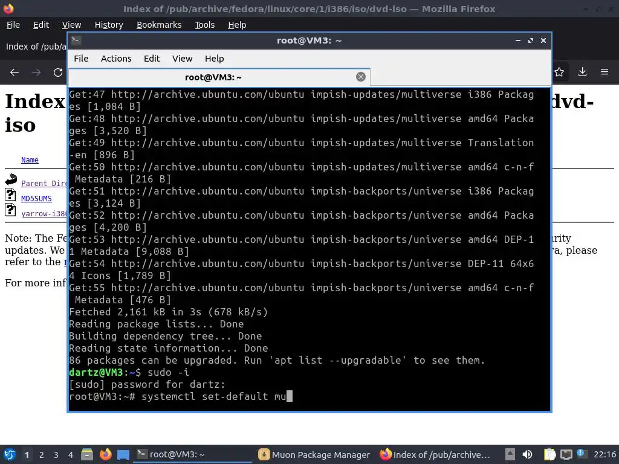
Task: Switch to Muon Package Manager taskbar entry
Action: pos(314,454)
